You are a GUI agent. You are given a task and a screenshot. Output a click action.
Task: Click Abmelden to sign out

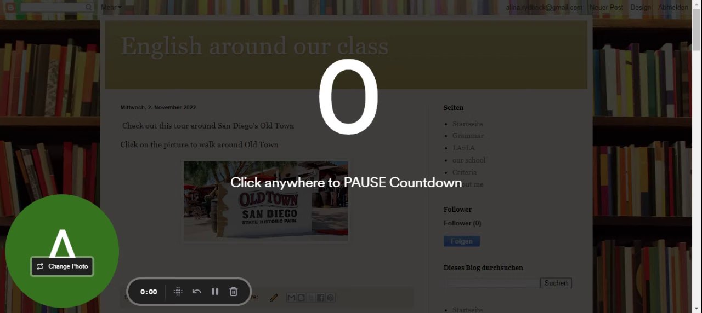[x=673, y=7]
